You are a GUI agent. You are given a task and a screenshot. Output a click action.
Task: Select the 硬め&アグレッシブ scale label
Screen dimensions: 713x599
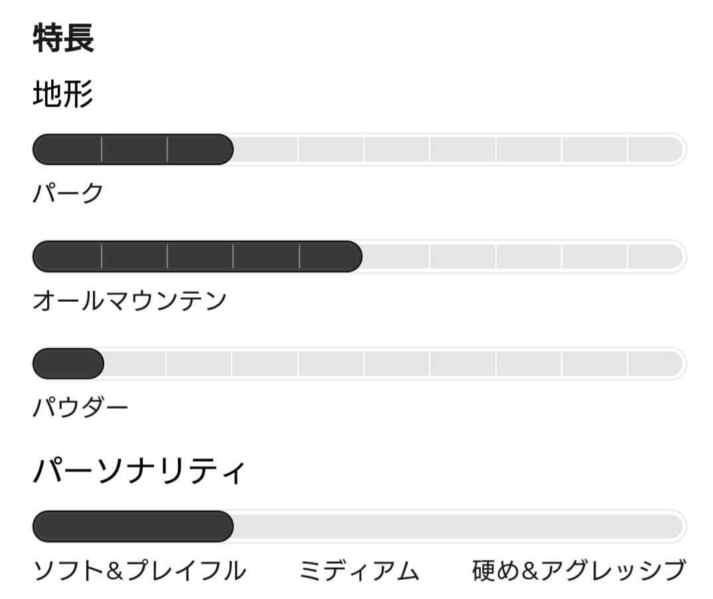point(578,570)
